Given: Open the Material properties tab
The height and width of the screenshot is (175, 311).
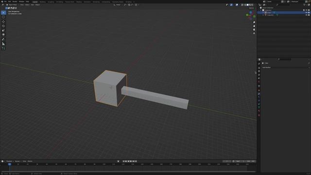Looking at the screenshot, I should coord(259,111).
